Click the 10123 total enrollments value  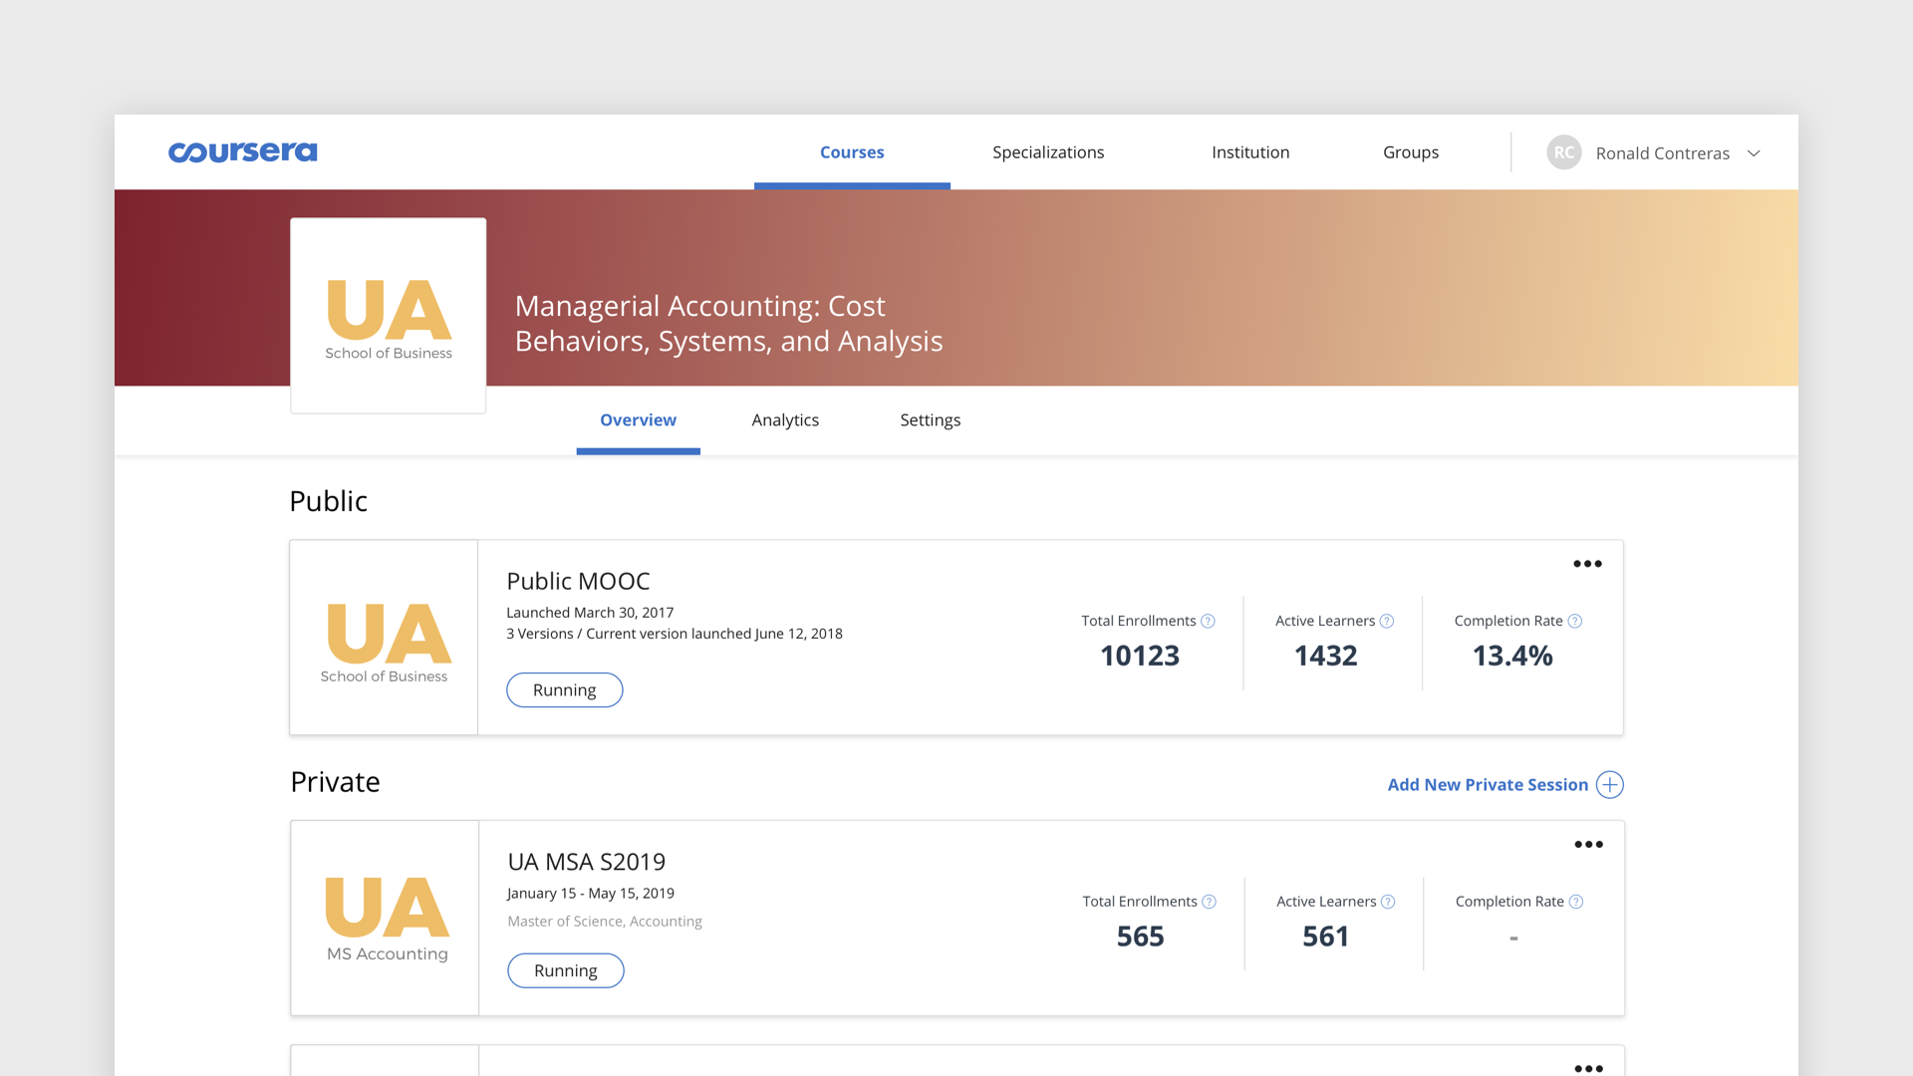pos(1140,656)
